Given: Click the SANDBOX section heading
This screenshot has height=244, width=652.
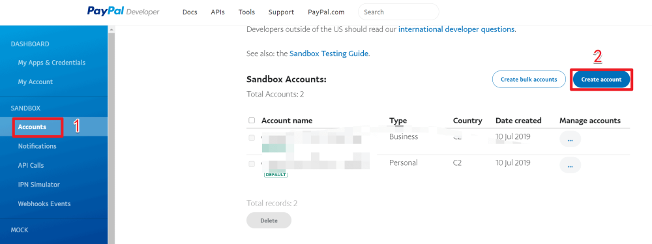Looking at the screenshot, I should (x=26, y=108).
